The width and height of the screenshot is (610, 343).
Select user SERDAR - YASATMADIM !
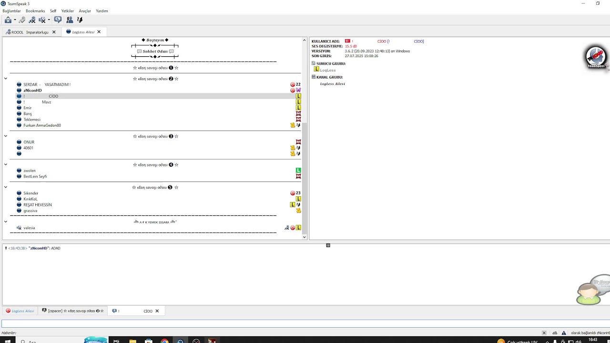[47, 85]
